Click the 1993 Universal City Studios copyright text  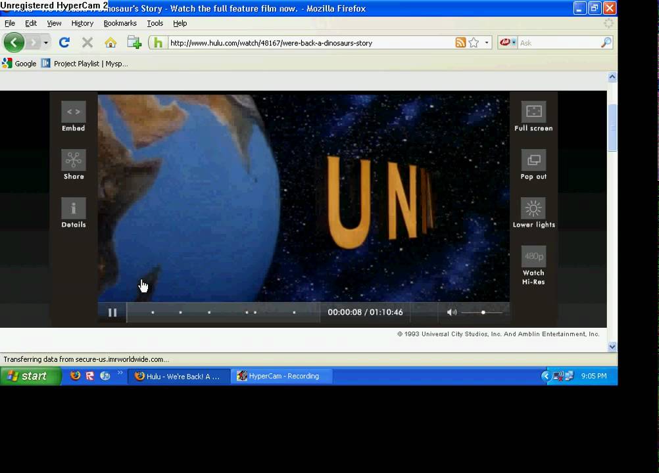tap(499, 334)
